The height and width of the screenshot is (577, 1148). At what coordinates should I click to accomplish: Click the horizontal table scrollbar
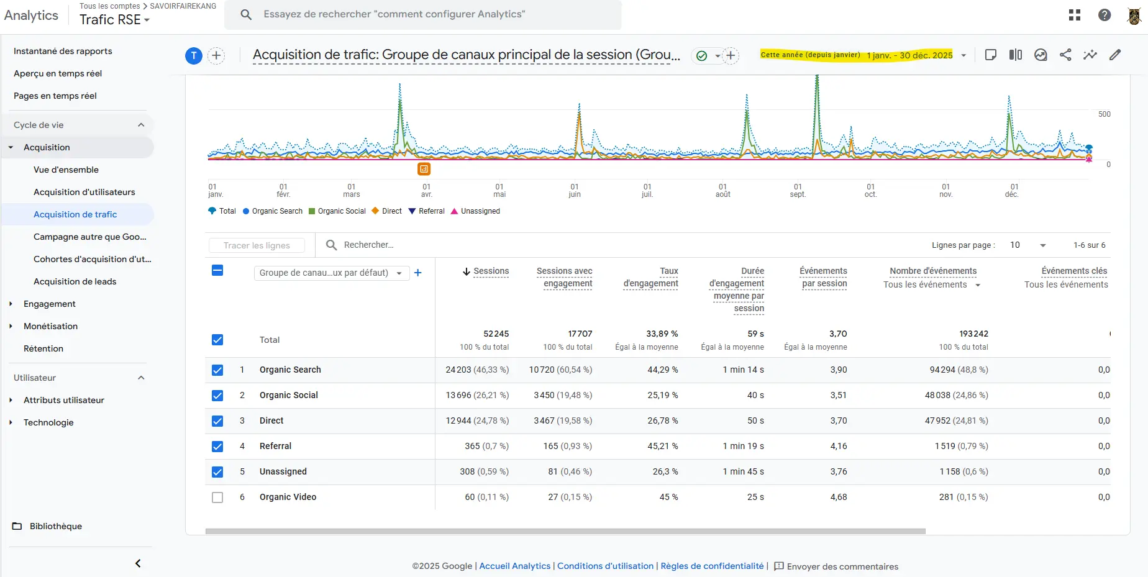pos(565,532)
